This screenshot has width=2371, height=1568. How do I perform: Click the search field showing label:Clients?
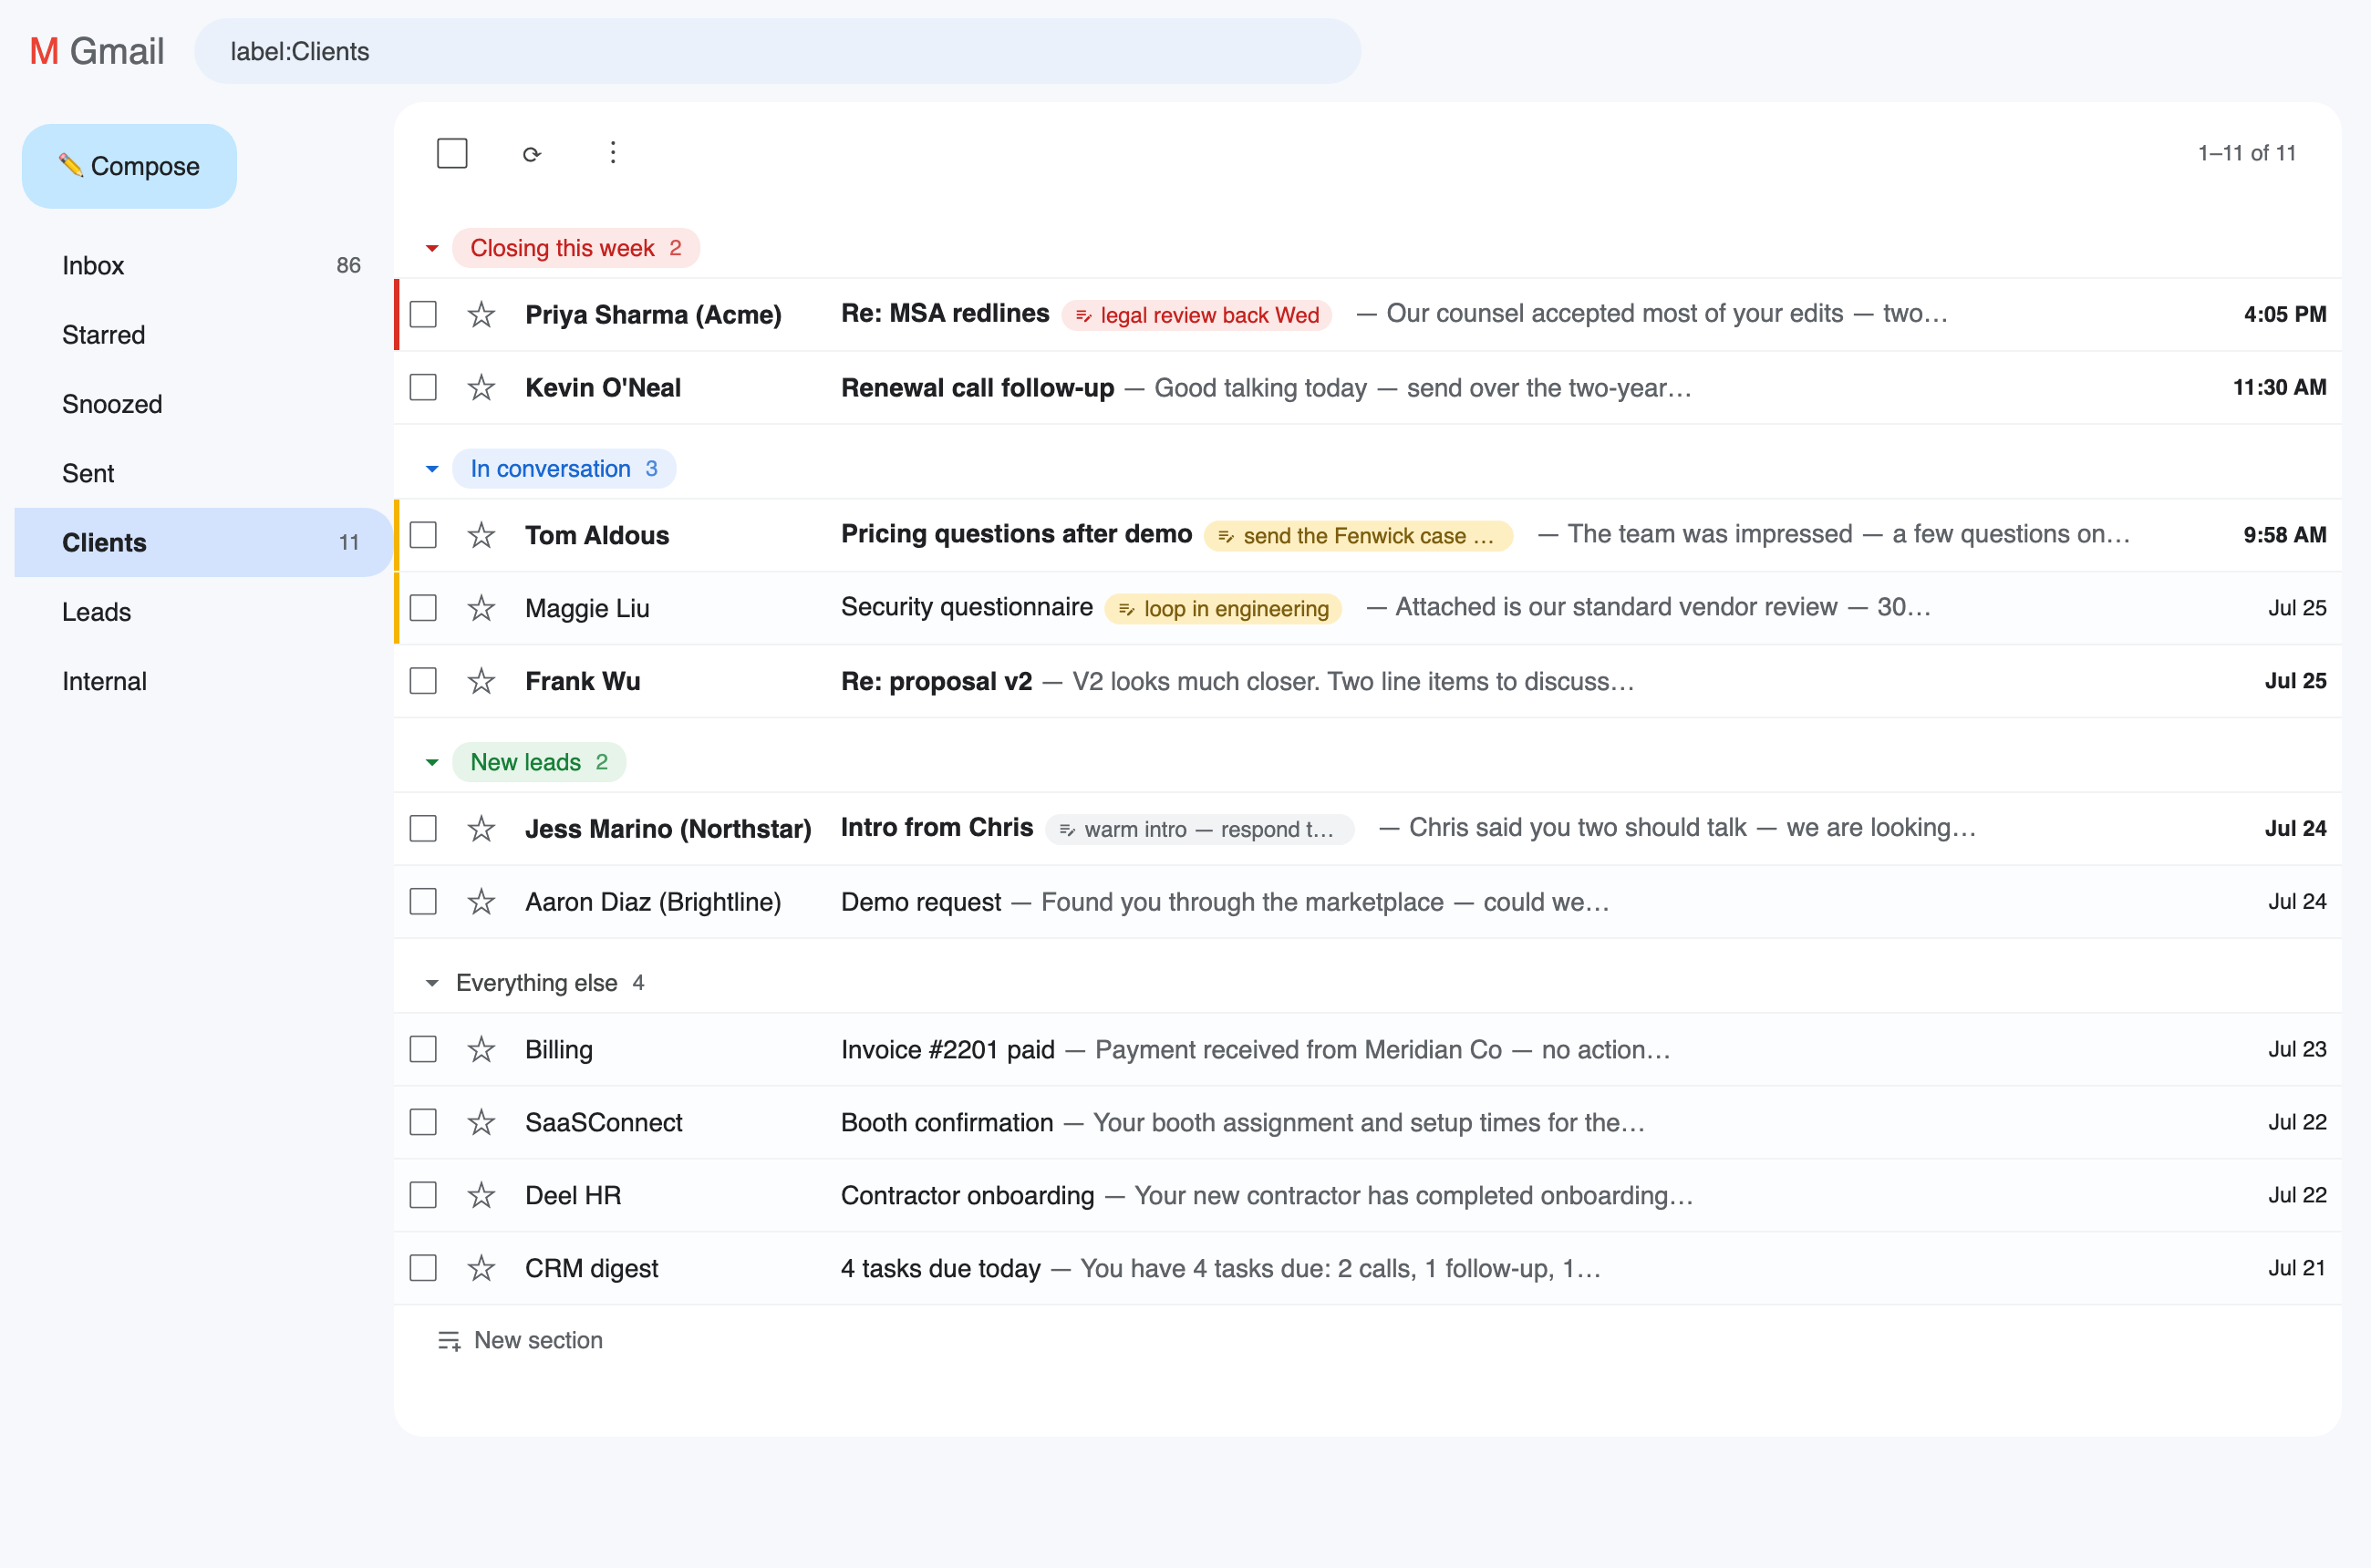777,51
